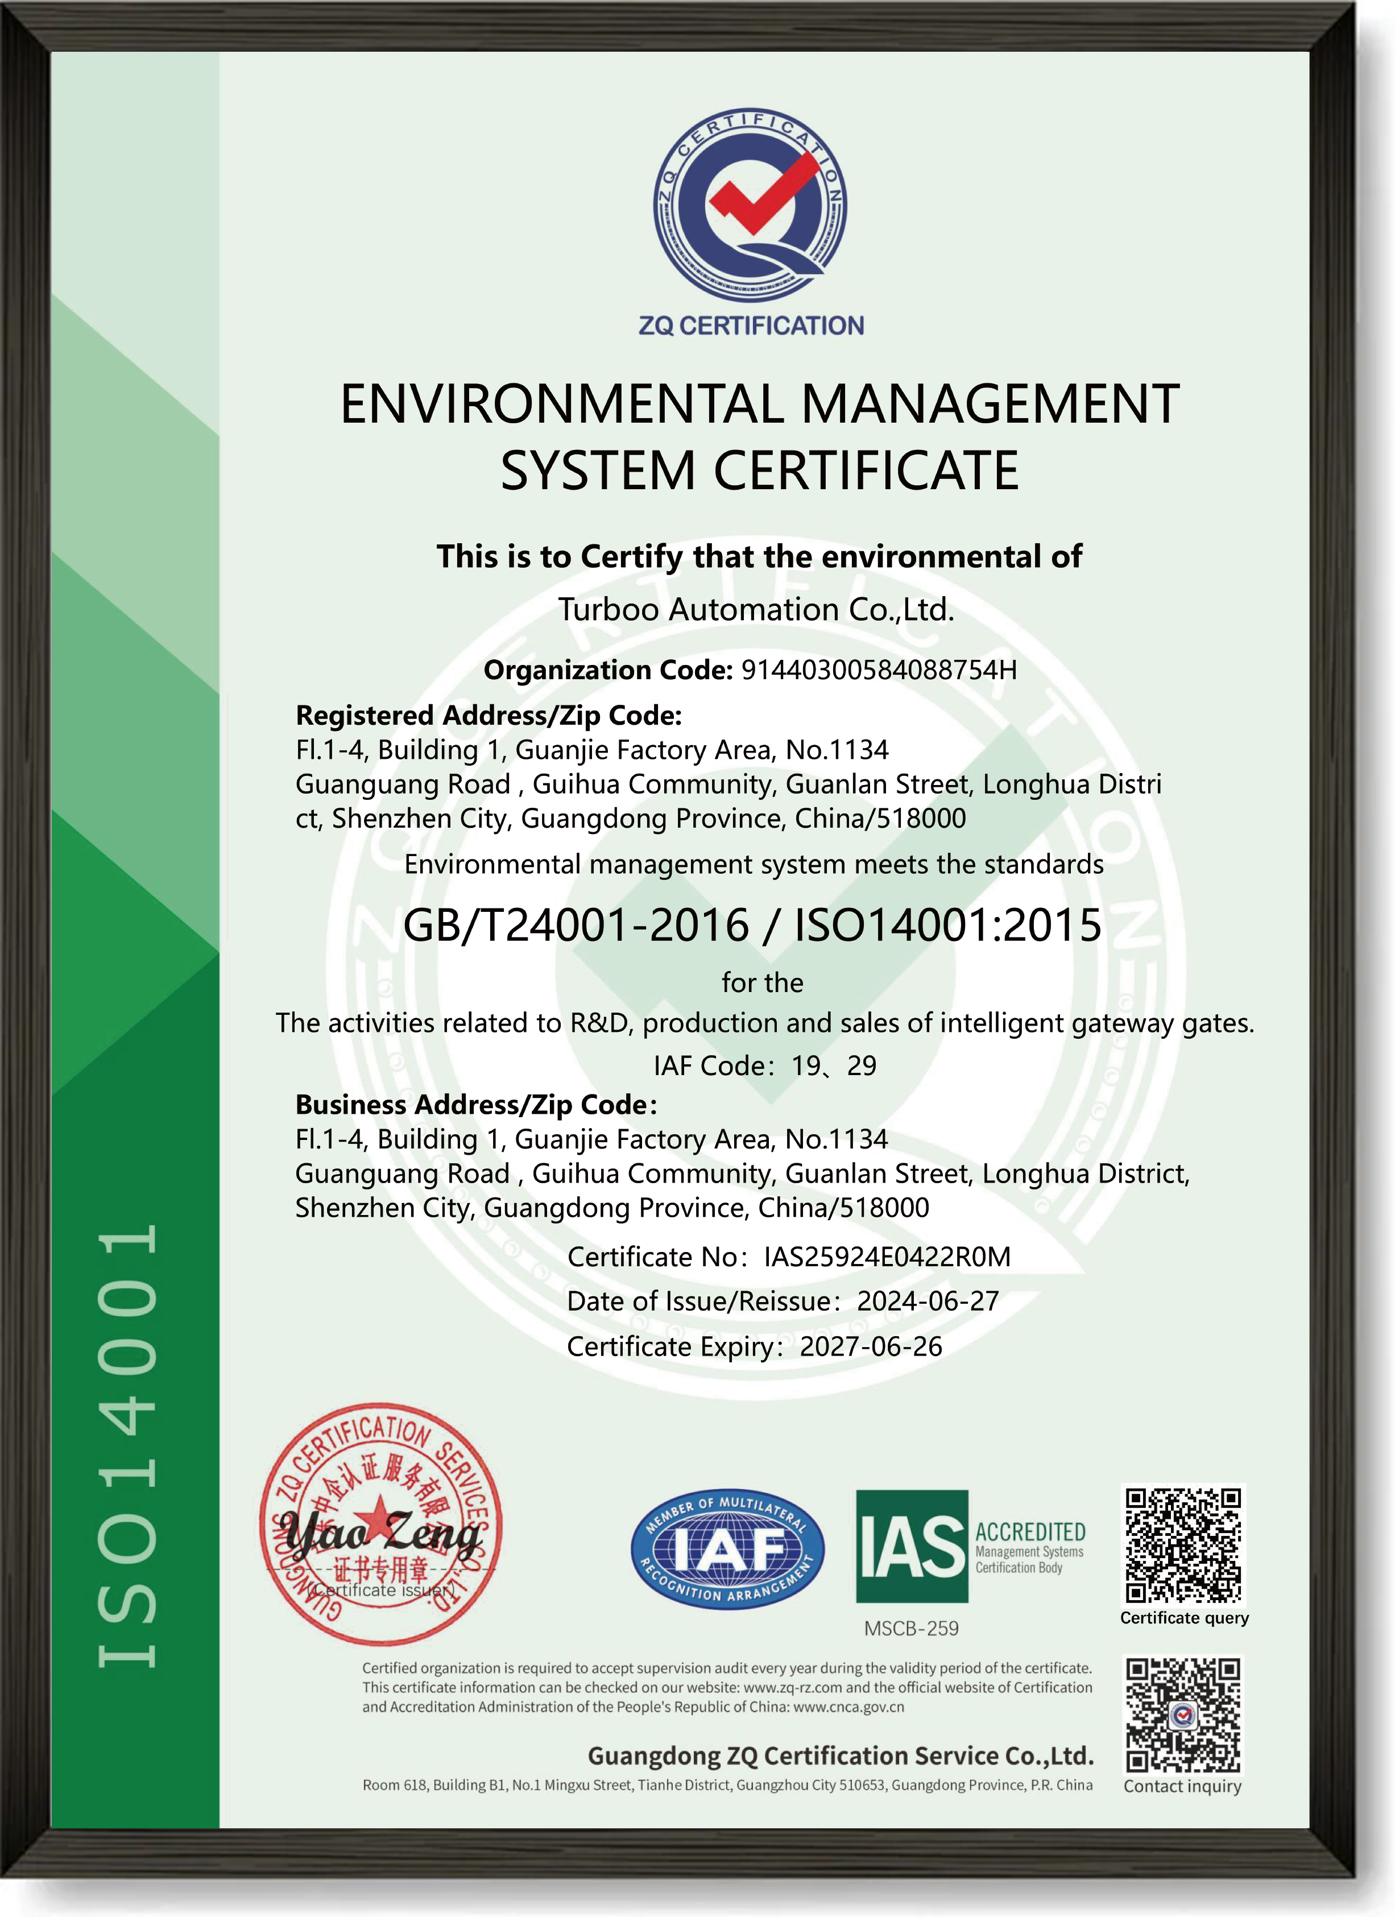The width and height of the screenshot is (1395, 1917).
Task: Click the IAF Code 19、29 line
Action: point(765,1066)
